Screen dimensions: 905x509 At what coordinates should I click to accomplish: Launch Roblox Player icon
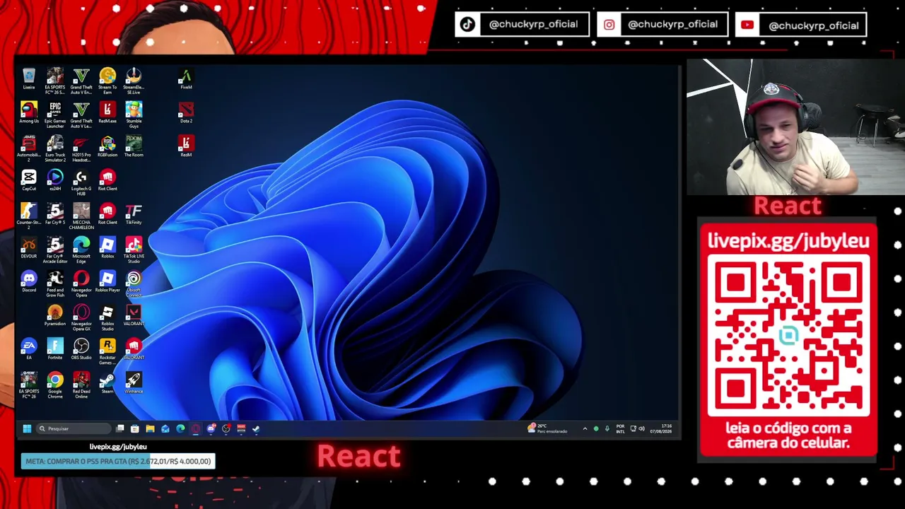107,283
